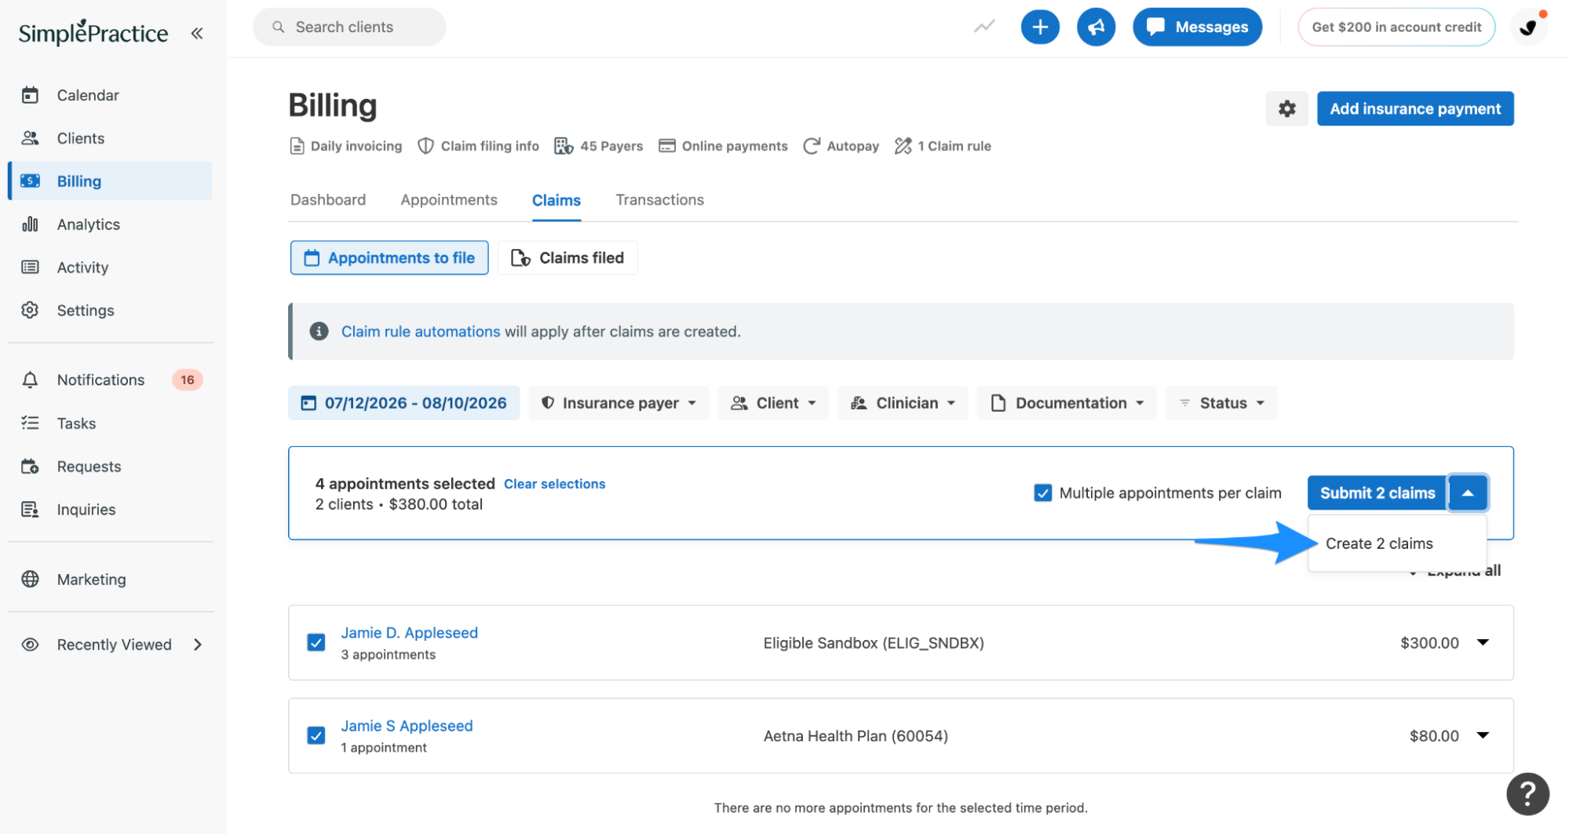Switch to the Transactions tab
The height and width of the screenshot is (834, 1569).
click(x=659, y=200)
